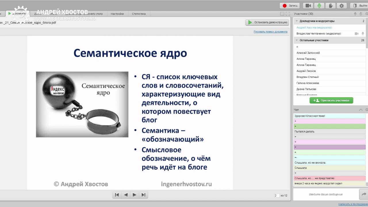368x207 pixels.
Task: Open Написать в техподдержку link
Action: pos(353,204)
